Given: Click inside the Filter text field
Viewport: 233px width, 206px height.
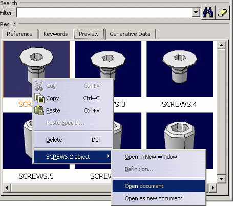Looking at the screenshot, I should [104, 13].
